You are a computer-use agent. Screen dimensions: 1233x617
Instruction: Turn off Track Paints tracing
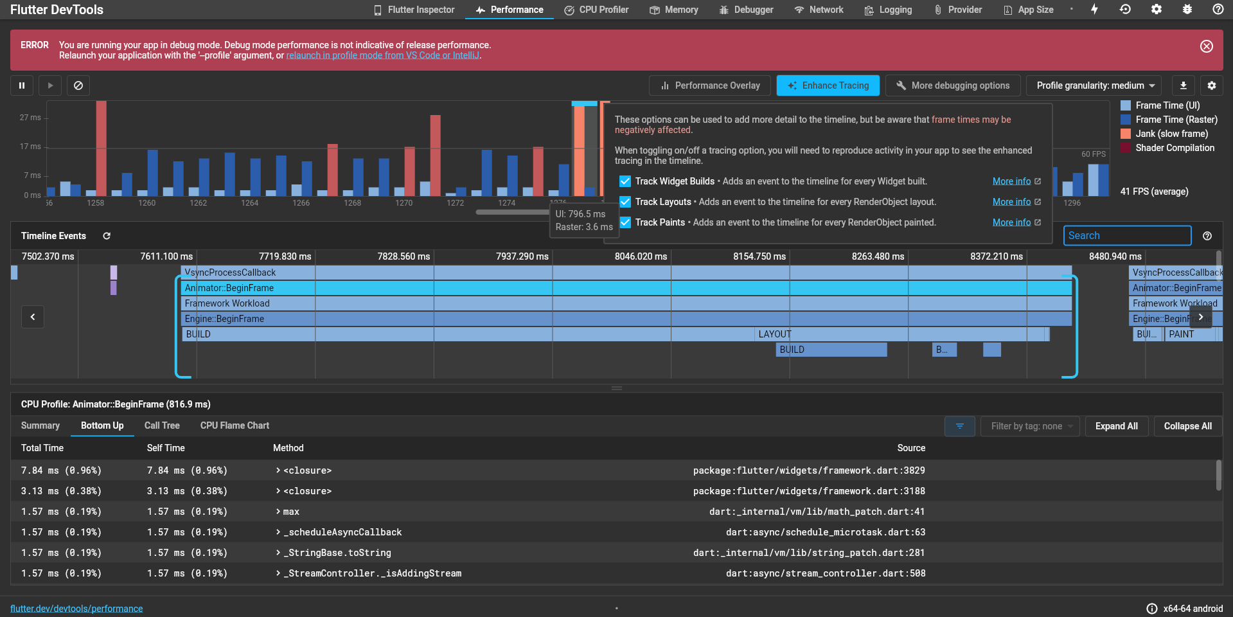pyautogui.click(x=625, y=222)
